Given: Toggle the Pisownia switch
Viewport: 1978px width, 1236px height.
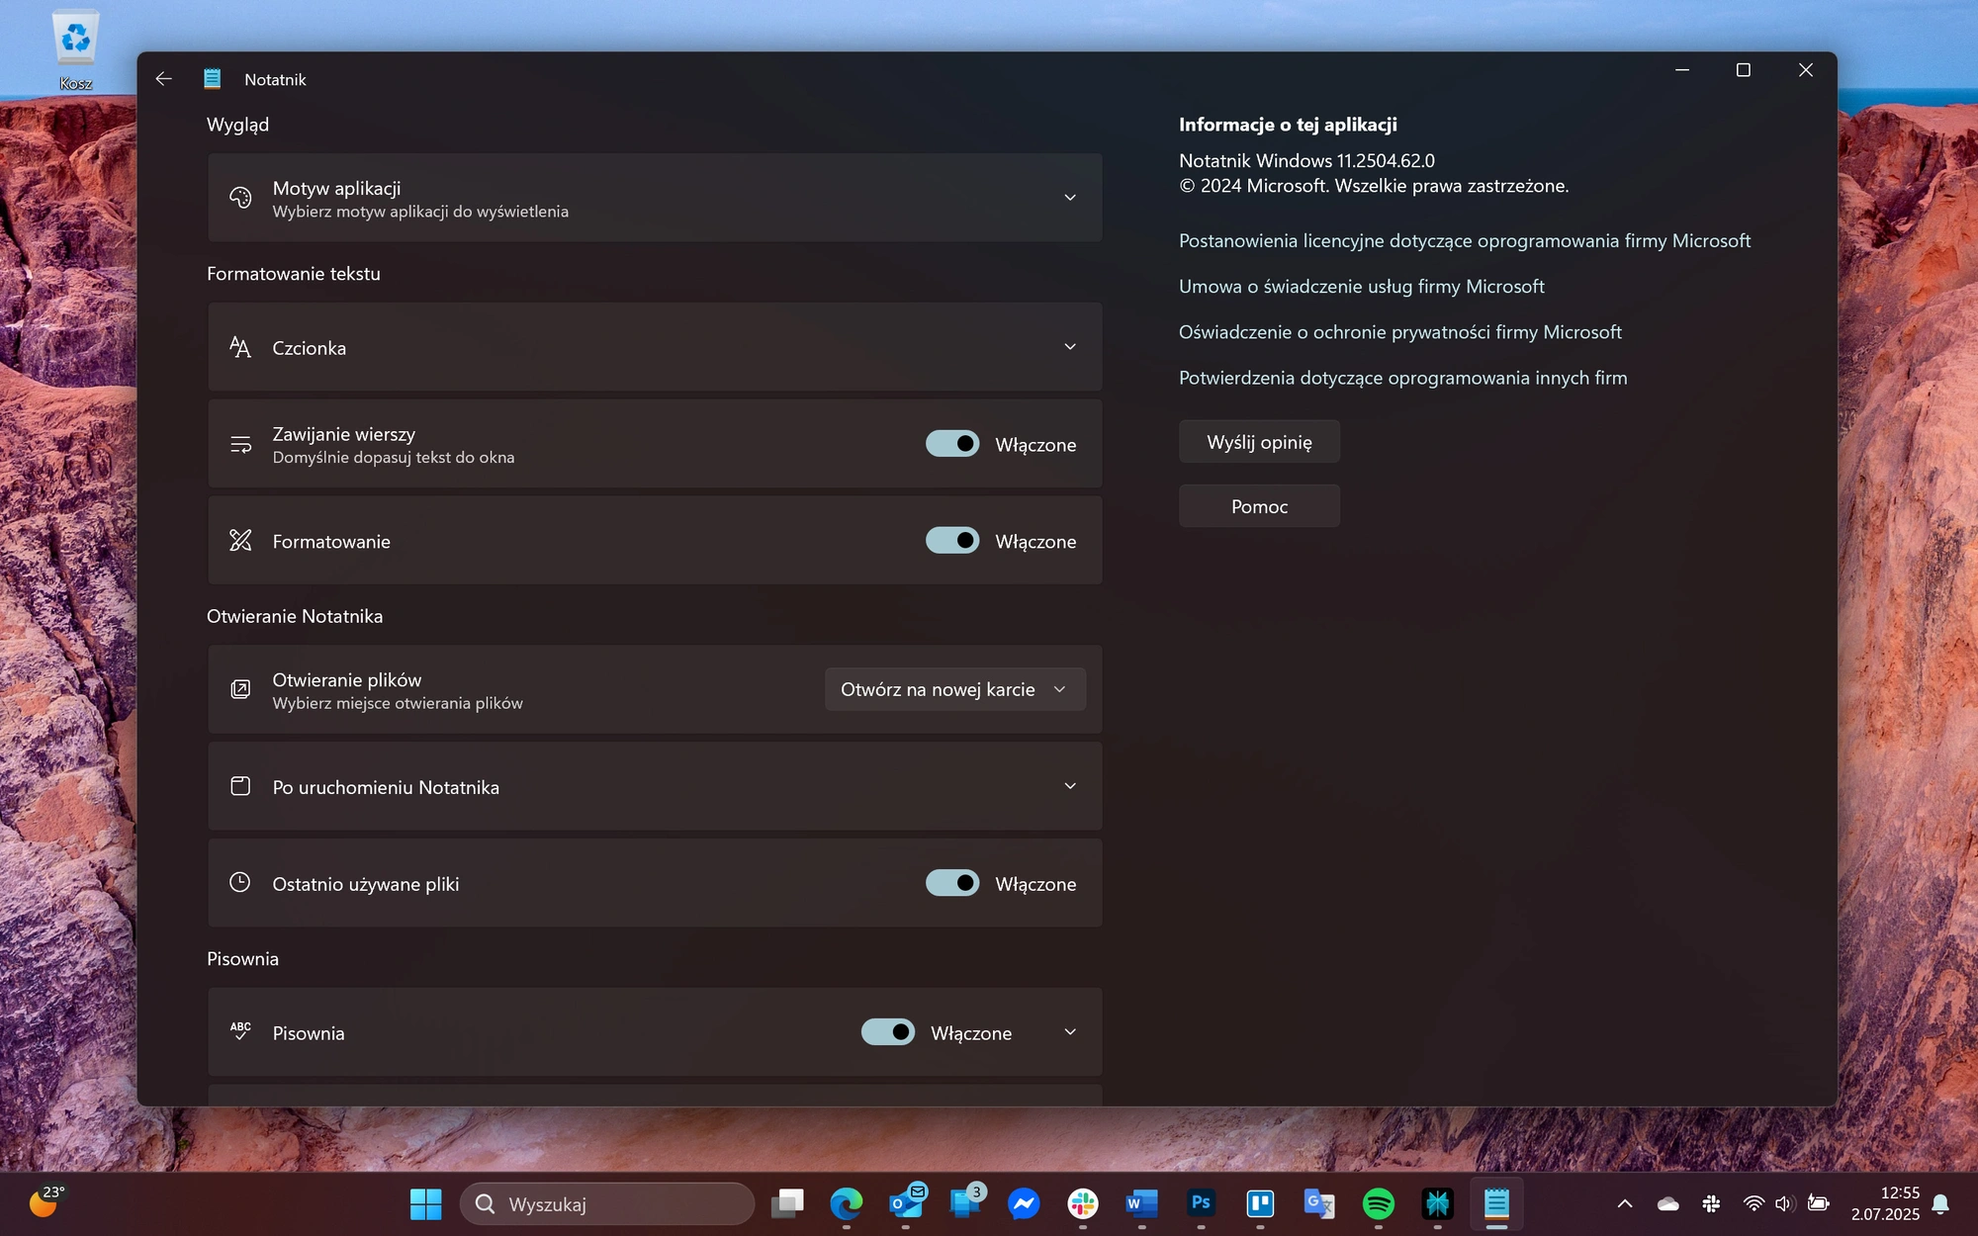Looking at the screenshot, I should (888, 1032).
